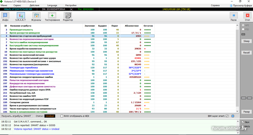Uncheck the Звук sound checkbox

click(243, 122)
